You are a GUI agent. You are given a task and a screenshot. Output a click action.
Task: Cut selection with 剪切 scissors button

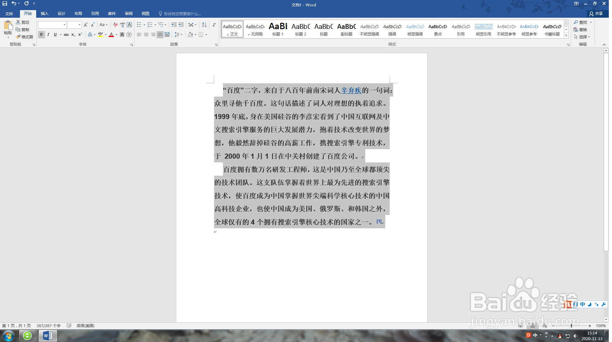pos(23,22)
